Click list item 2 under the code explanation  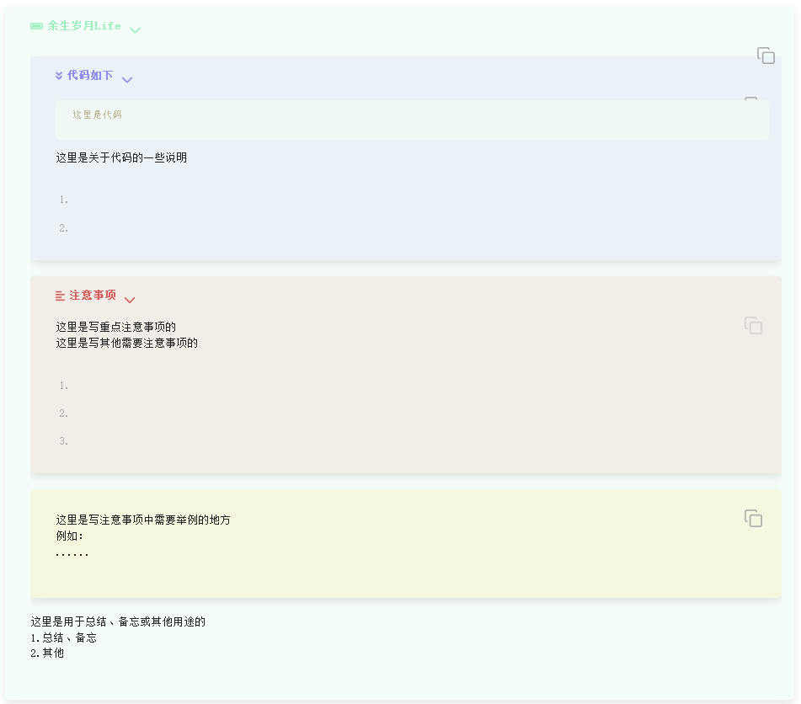coord(64,228)
